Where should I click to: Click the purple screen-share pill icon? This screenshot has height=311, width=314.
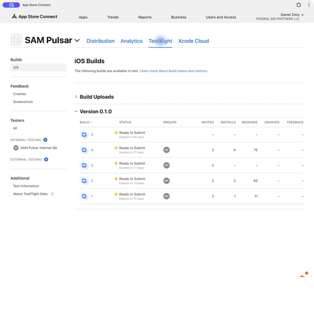[11, 5]
